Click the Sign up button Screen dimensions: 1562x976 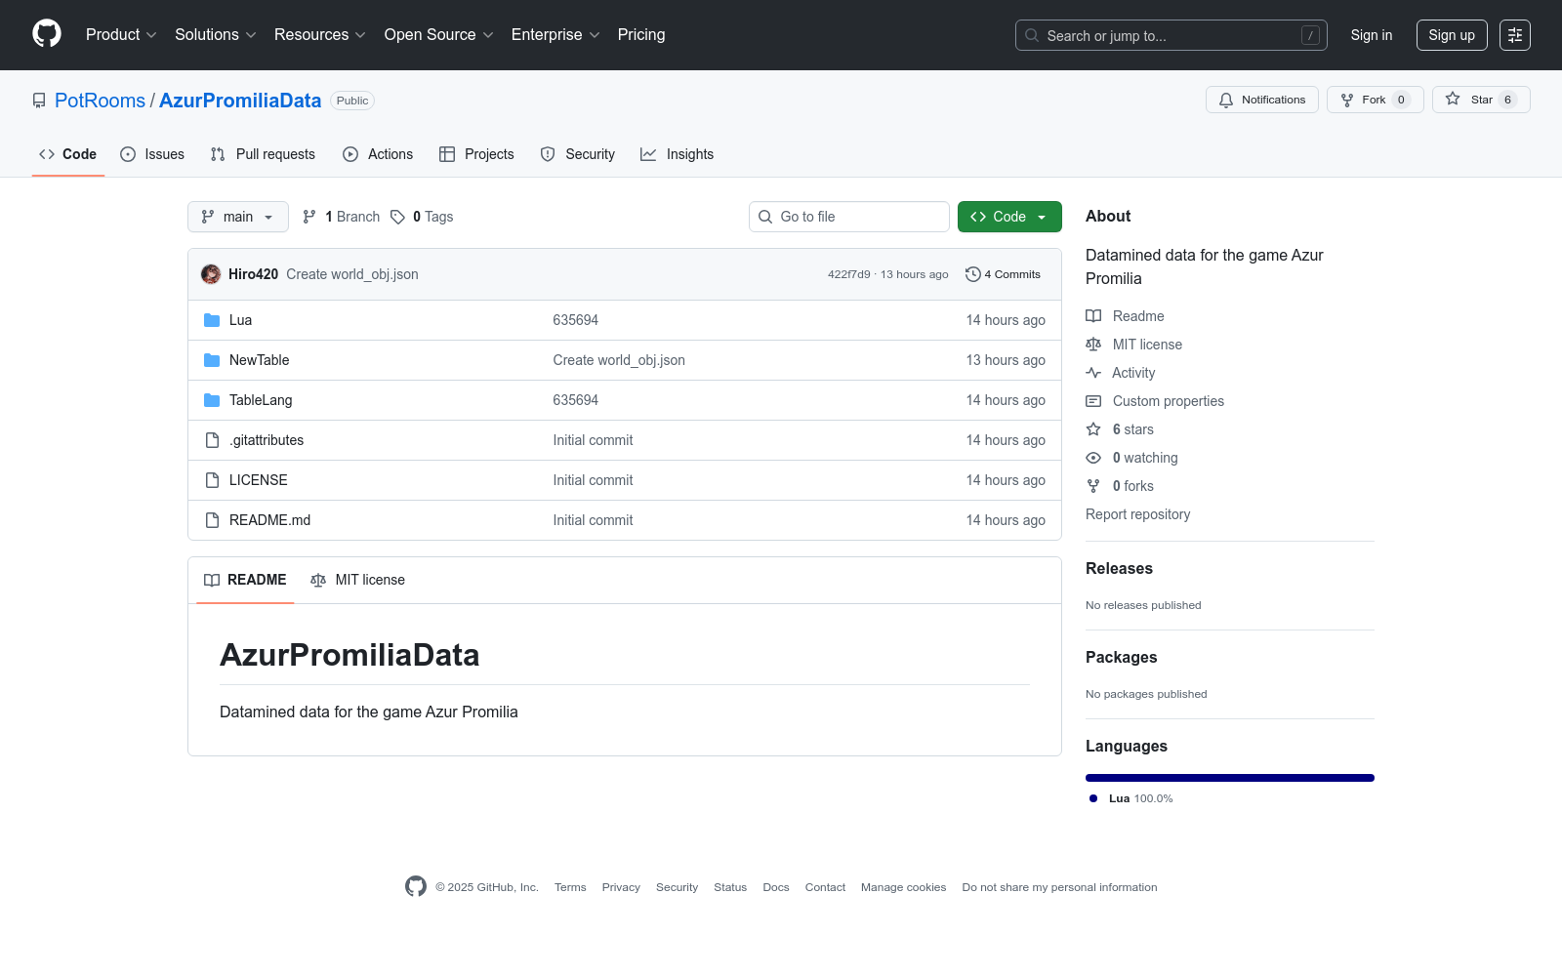point(1452,35)
